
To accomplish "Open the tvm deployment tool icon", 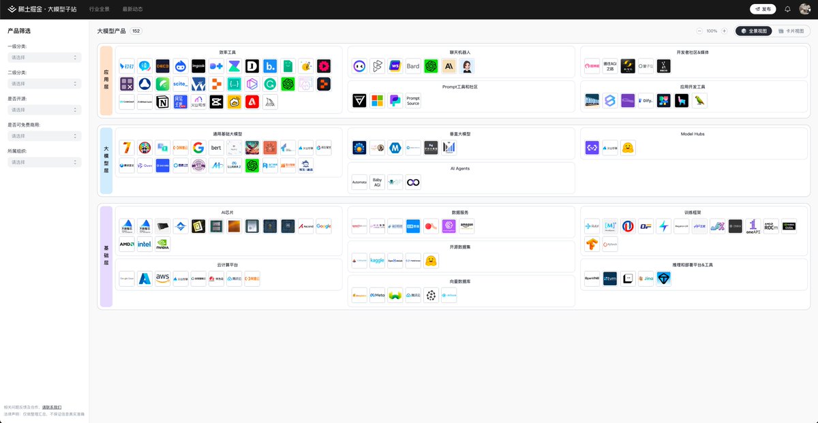I will coord(610,279).
